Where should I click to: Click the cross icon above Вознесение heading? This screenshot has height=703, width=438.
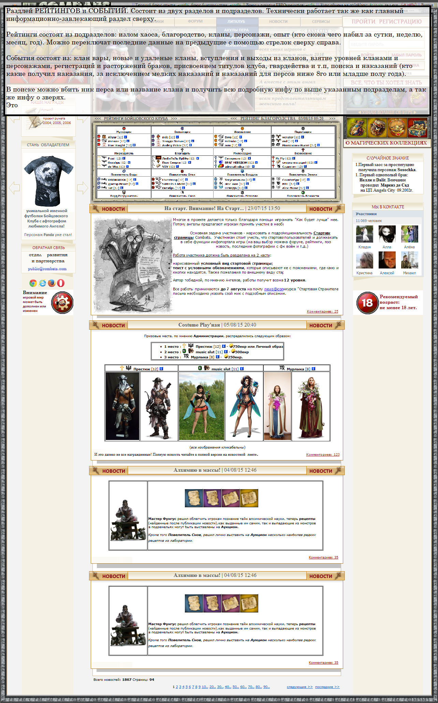point(303,150)
